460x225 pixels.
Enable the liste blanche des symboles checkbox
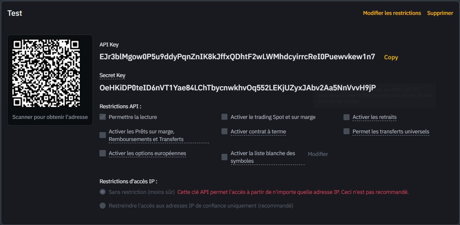tap(224, 157)
